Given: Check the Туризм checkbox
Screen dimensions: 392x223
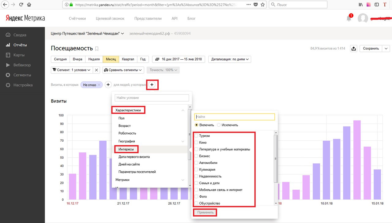Looking at the screenshot, I should click(x=196, y=136).
